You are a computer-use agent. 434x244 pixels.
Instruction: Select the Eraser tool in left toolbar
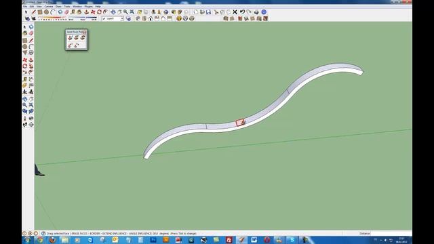[31, 33]
